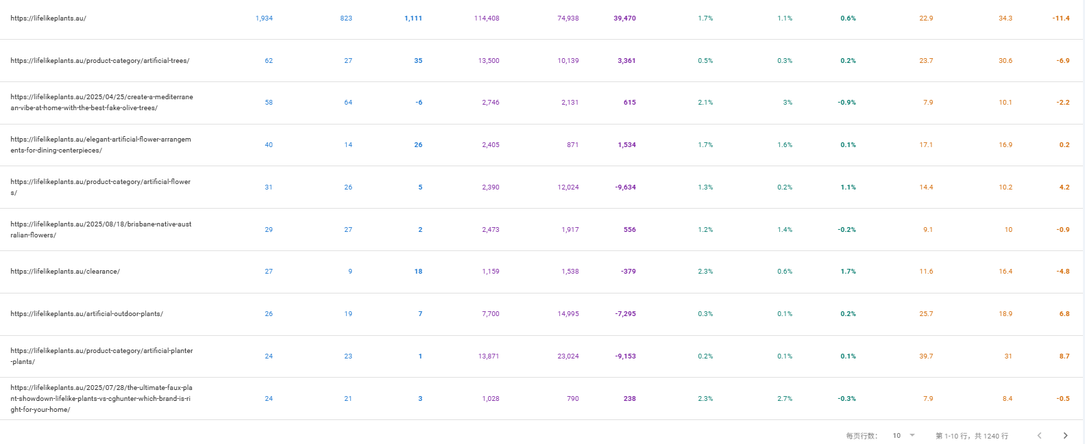
Task: Click the 1,111 clicks difference value
Action: point(413,18)
